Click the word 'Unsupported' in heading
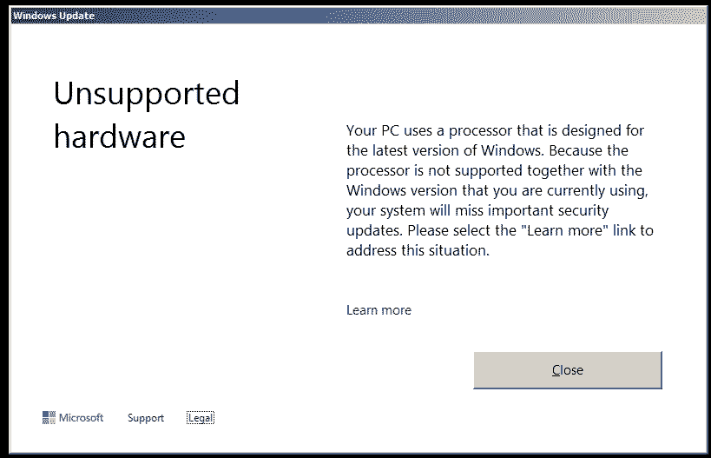Viewport: 711px width, 458px height. [x=146, y=93]
